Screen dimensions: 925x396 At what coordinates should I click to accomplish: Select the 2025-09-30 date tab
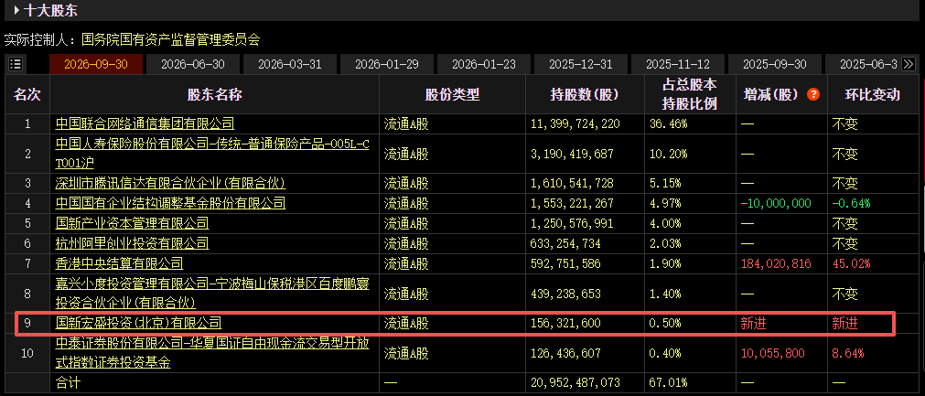tap(775, 64)
